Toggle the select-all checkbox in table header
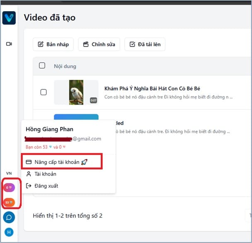 pyautogui.click(x=42, y=65)
